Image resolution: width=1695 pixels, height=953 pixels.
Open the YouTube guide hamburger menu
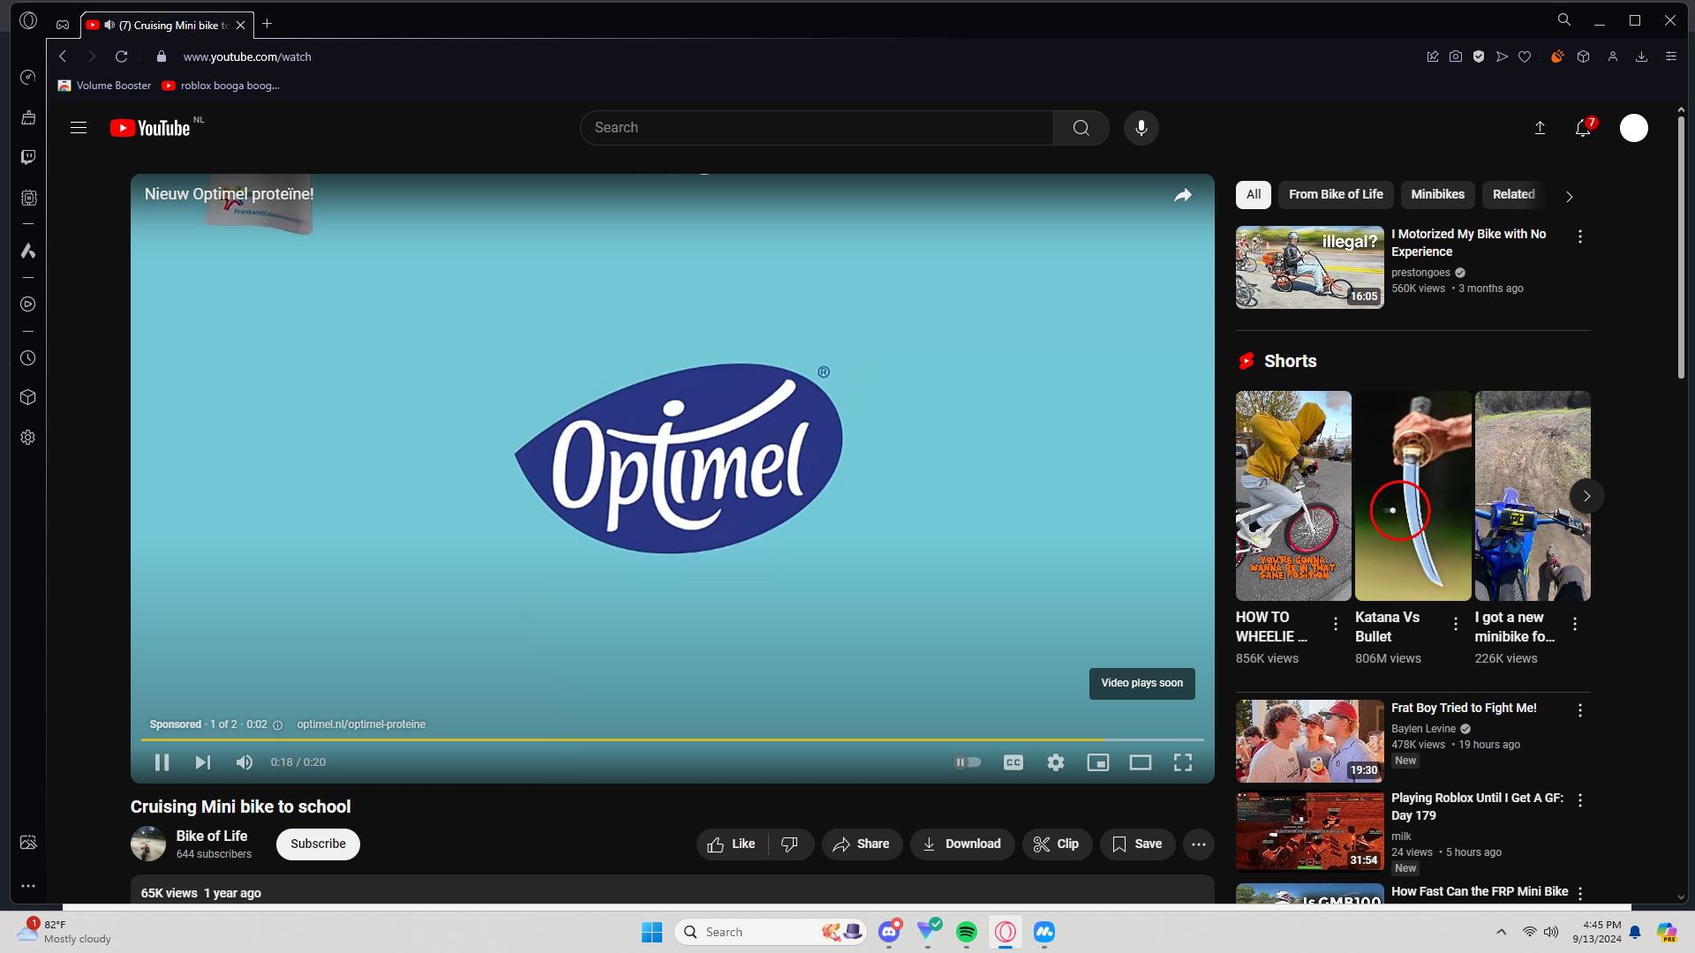coord(79,128)
